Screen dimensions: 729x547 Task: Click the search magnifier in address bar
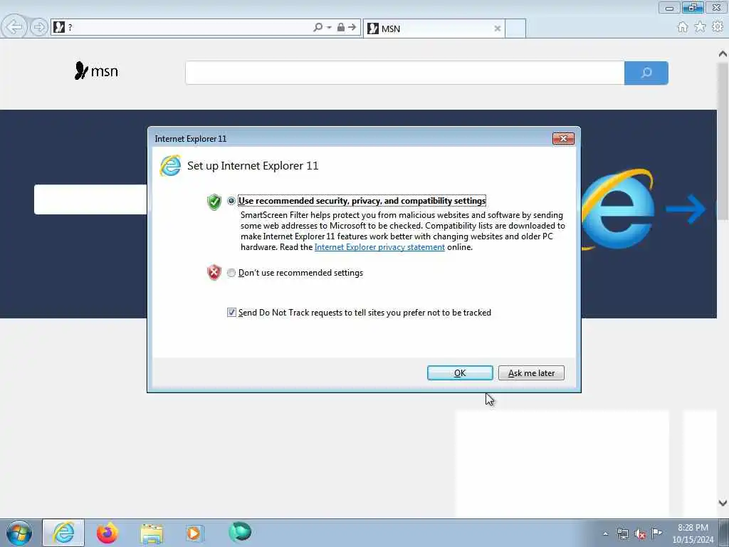coord(318,28)
